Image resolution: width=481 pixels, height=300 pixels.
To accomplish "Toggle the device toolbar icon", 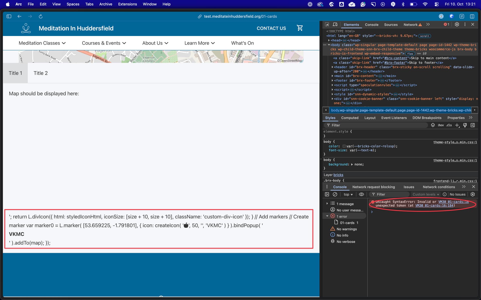I will [335, 24].
